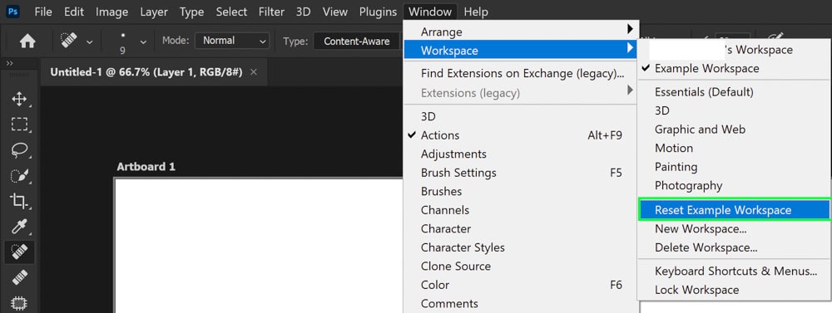Open Keyboard Shortcuts & Menus...
The image size is (832, 313).
click(735, 271)
